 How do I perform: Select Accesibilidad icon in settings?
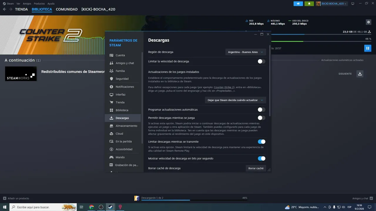[111, 149]
